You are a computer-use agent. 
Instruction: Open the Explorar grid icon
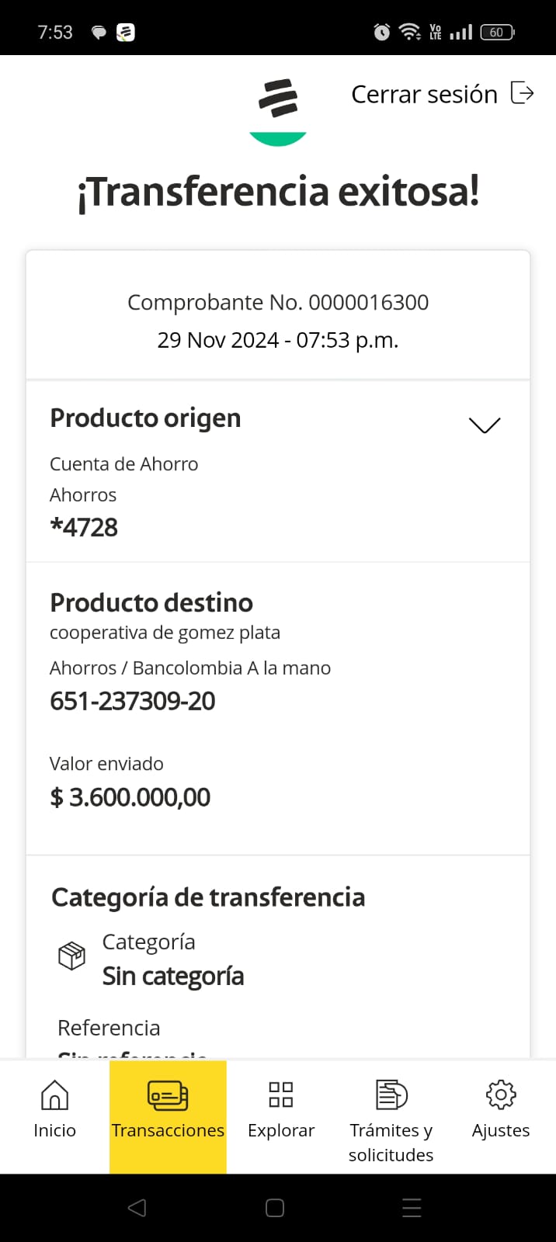click(x=280, y=1095)
